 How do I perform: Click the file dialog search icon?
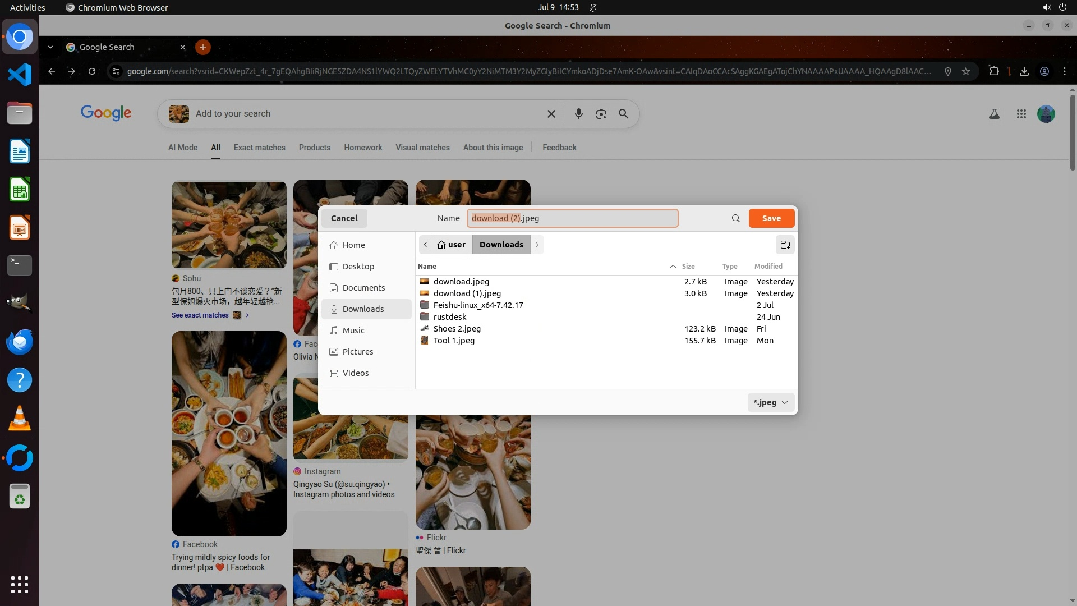pyautogui.click(x=735, y=218)
